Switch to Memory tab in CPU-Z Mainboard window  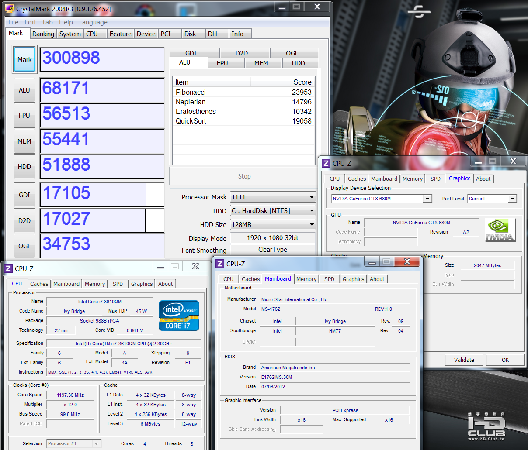(x=306, y=279)
